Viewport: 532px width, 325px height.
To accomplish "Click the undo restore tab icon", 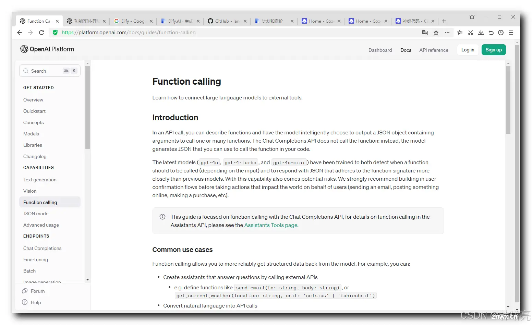I will [x=491, y=33].
